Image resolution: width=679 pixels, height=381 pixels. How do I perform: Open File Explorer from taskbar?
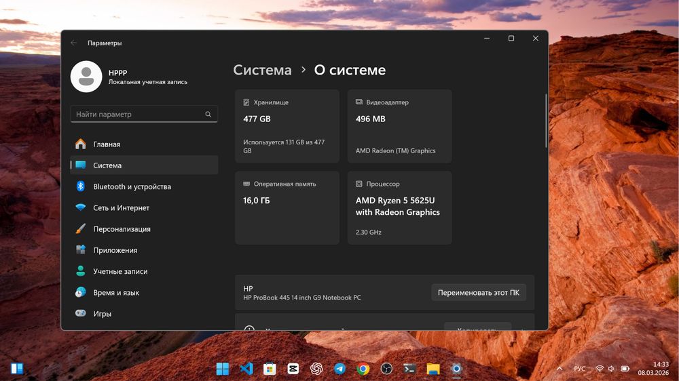tap(433, 369)
